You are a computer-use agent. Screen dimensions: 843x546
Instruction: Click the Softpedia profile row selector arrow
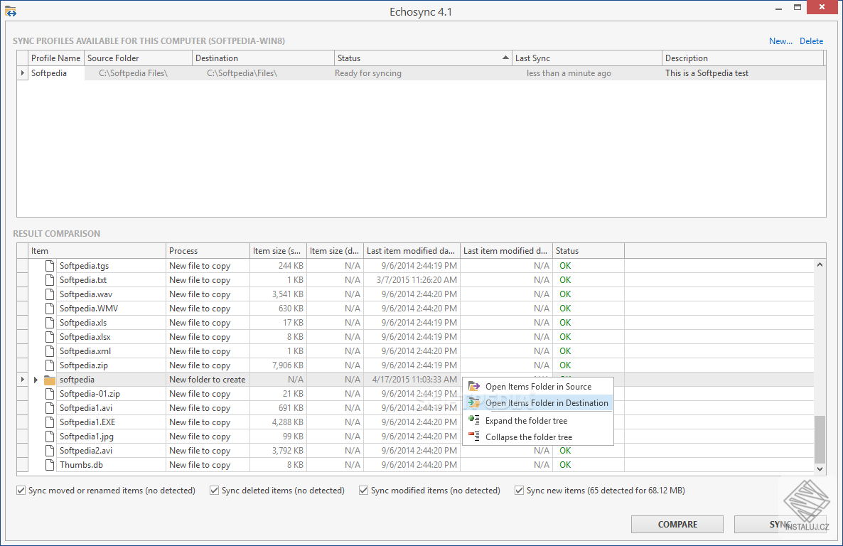(22, 73)
